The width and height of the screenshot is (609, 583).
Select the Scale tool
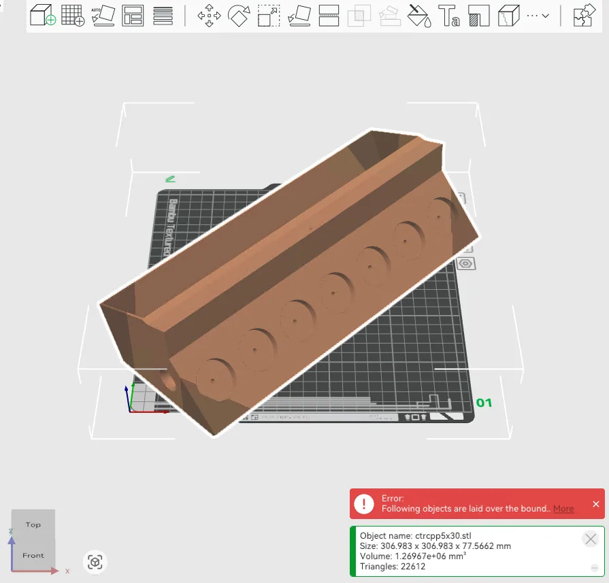click(x=269, y=16)
